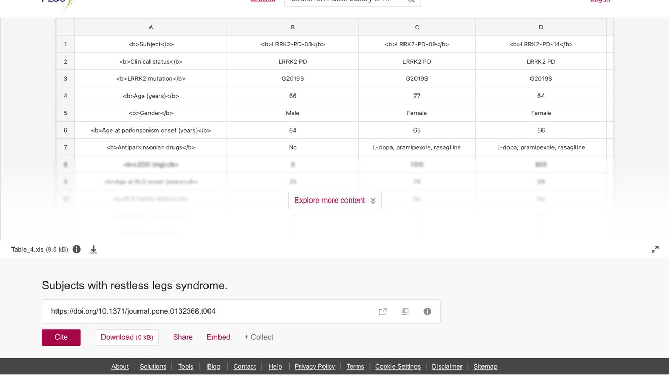Click the LRRK2 mutation row label
This screenshot has height=376, width=669.
(151, 79)
